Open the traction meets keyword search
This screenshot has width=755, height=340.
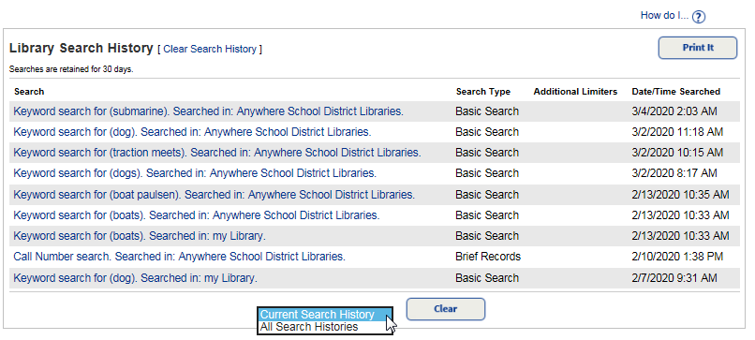coord(217,153)
